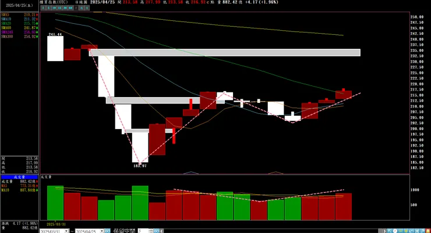431x233 pixels.
Task: Select the dark daily timeframe button
Action: pos(76,8)
